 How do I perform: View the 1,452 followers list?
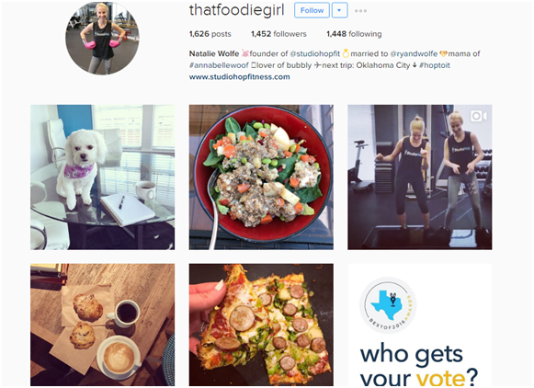pyautogui.click(x=278, y=34)
